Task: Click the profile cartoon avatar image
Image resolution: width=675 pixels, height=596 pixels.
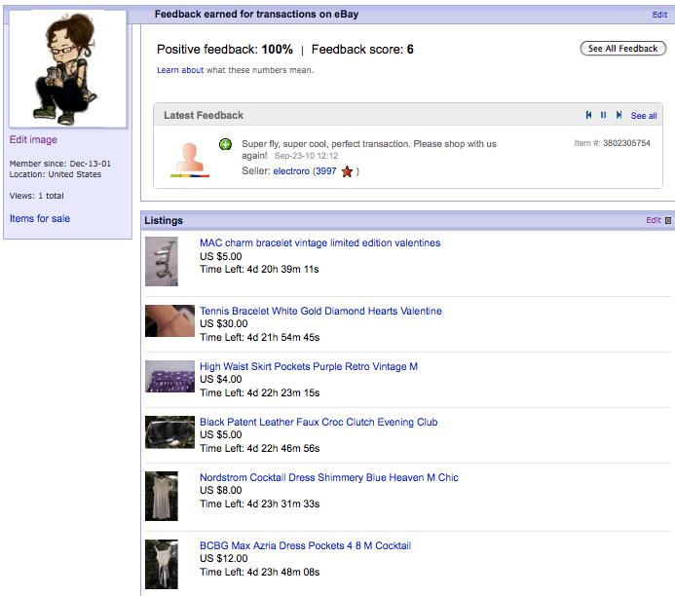Action: [x=67, y=69]
